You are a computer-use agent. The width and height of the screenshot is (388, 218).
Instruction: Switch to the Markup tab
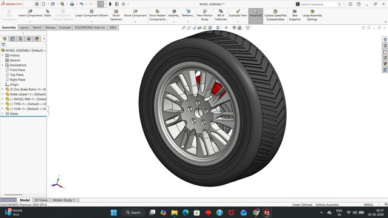(50, 27)
